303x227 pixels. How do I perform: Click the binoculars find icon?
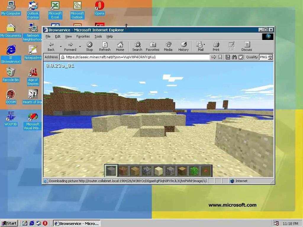(x=234, y=57)
